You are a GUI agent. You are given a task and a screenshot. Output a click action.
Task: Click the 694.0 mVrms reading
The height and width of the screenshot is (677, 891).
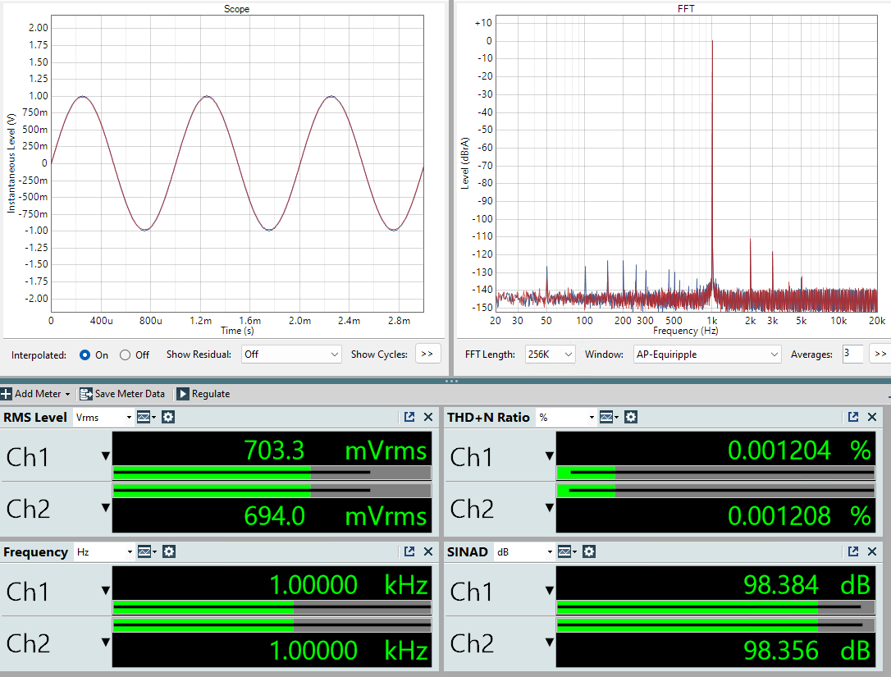336,516
